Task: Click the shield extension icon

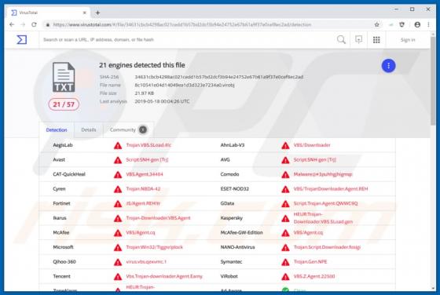Action: coord(401,24)
